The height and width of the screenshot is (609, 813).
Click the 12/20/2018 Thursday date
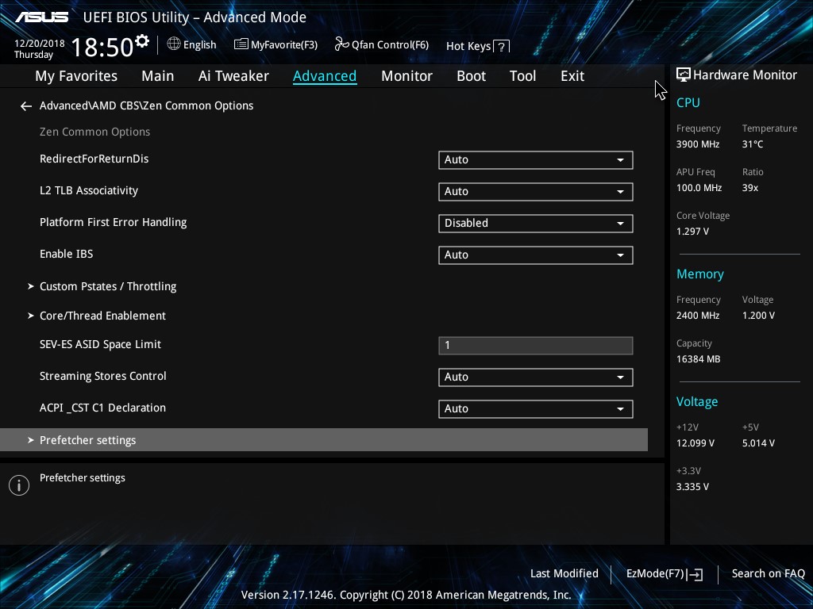[40, 48]
